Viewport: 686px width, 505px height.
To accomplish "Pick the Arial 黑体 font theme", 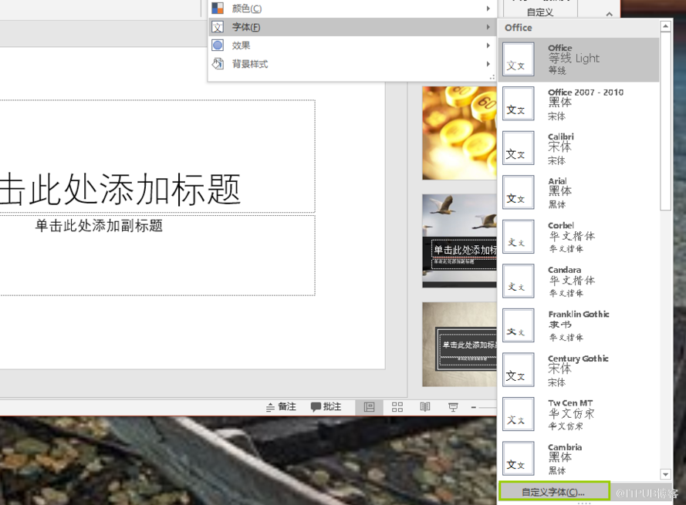I will click(x=579, y=192).
